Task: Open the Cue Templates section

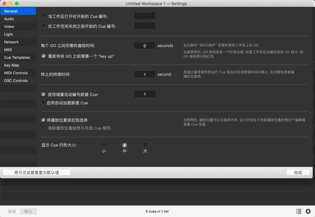Action: [17, 57]
